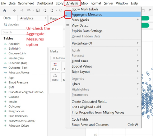Click the pin icon in the toolbar
The width and height of the screenshot is (153, 136).
click(x=150, y=10)
